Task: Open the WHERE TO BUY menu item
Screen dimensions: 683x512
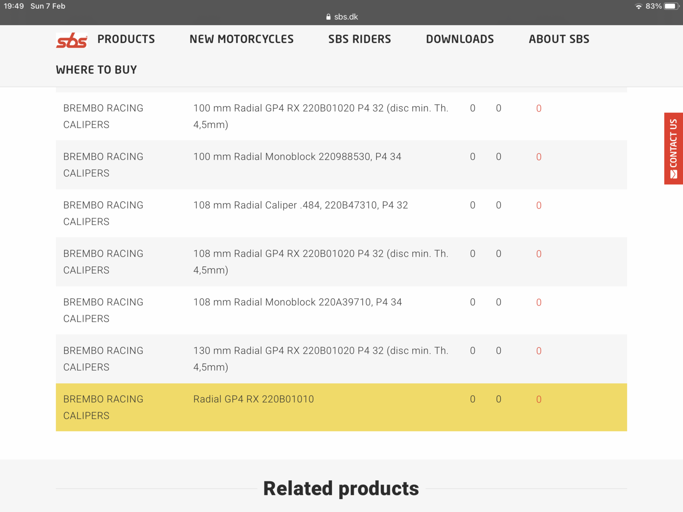Action: pyautogui.click(x=96, y=70)
